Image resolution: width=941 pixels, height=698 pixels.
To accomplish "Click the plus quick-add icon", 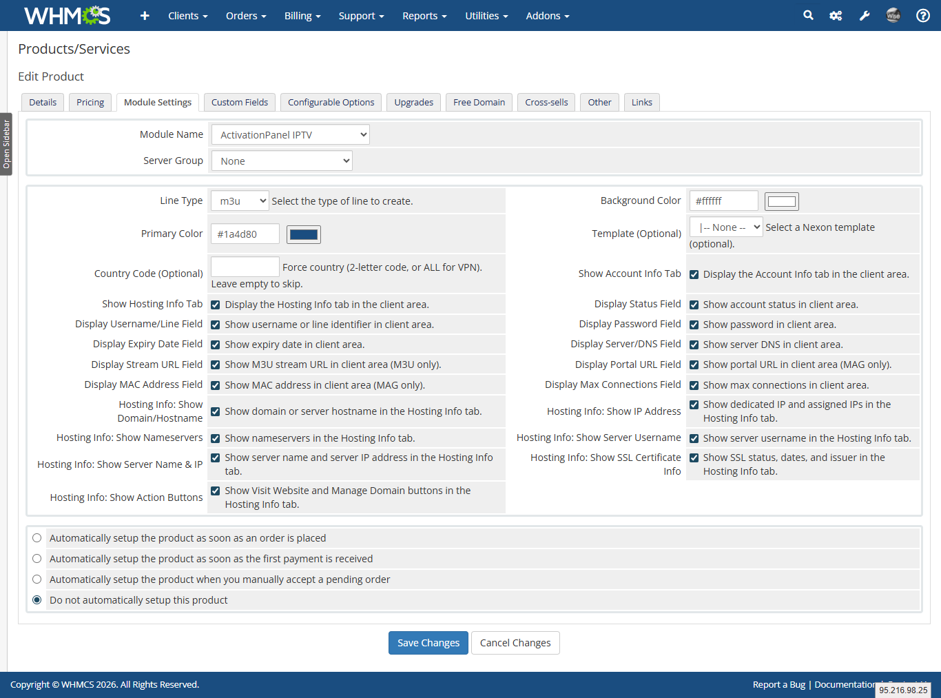I will click(145, 16).
